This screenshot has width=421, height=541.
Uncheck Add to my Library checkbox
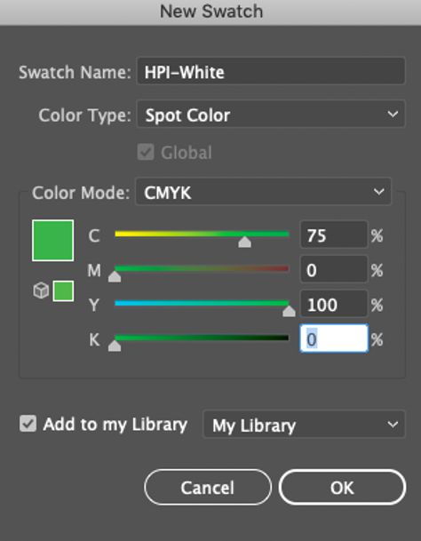tap(28, 424)
